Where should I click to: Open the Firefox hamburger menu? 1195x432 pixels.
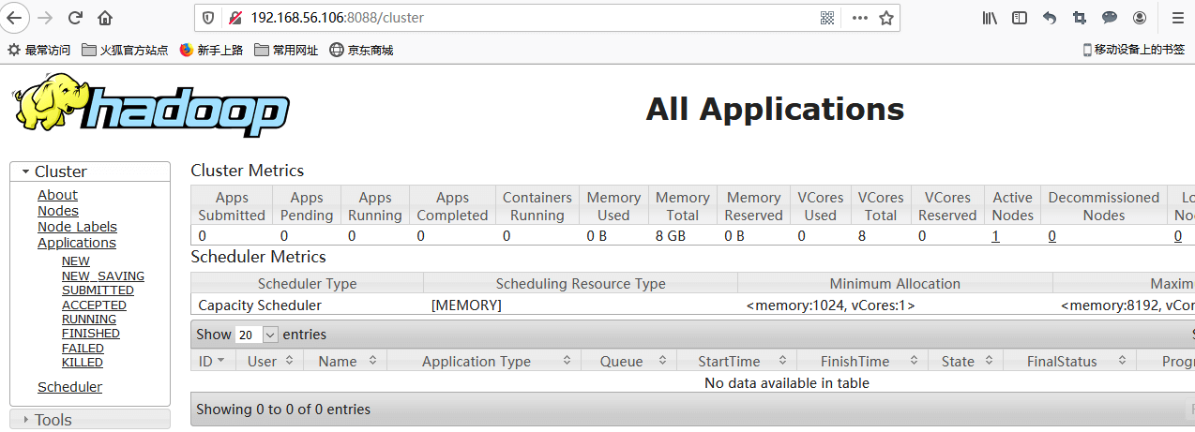(x=1178, y=18)
